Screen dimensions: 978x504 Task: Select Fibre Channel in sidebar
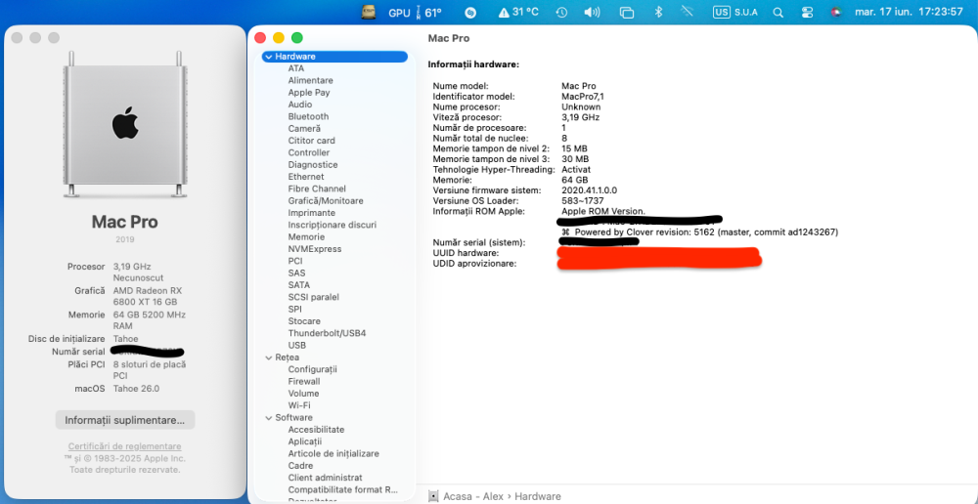(317, 189)
